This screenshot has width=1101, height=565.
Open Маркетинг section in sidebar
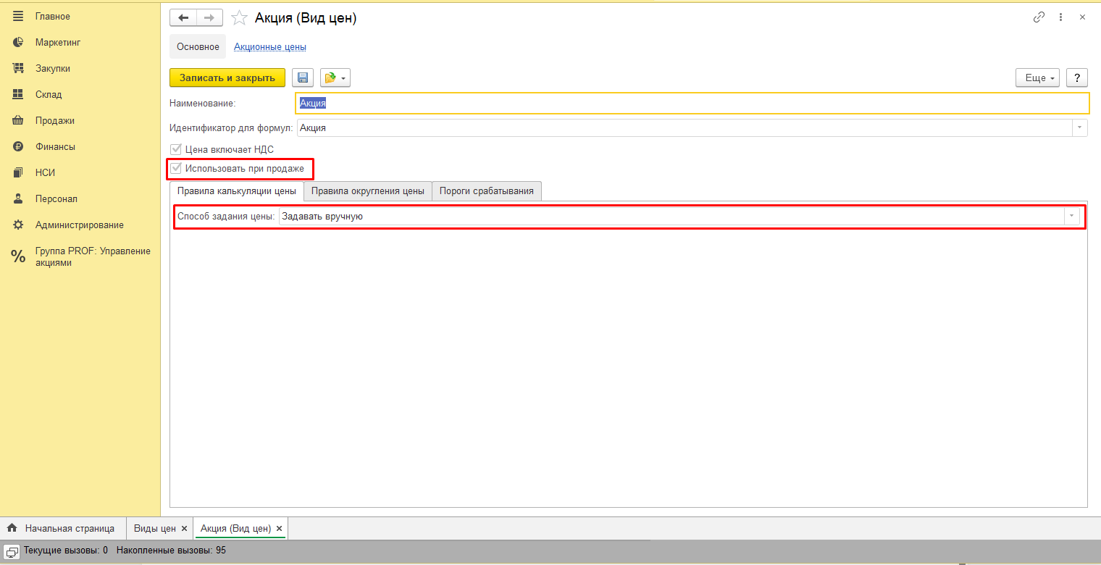(57, 42)
